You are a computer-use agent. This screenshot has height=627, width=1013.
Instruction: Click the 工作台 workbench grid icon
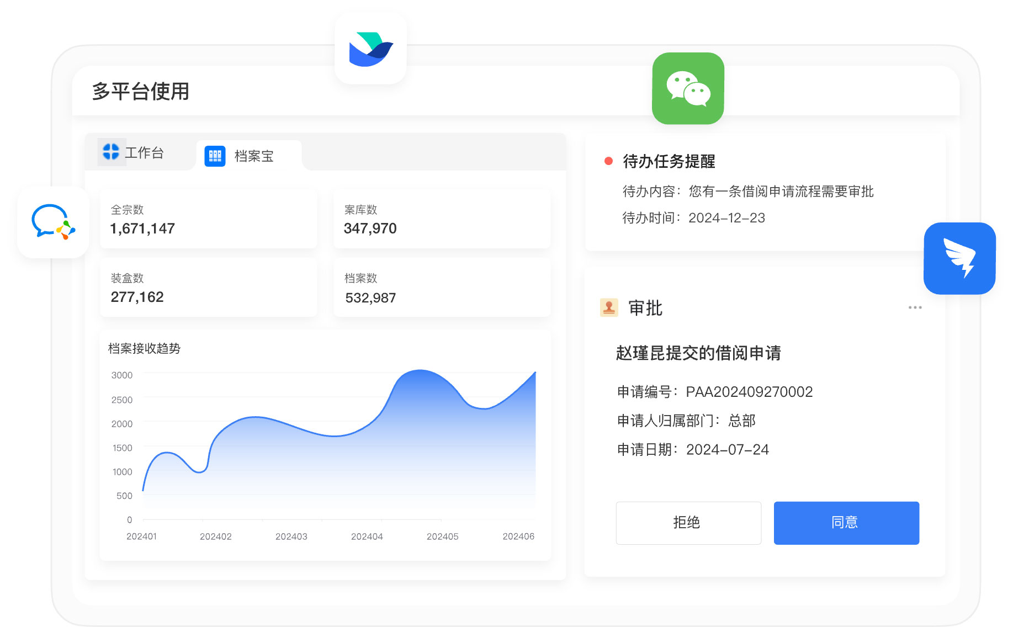point(112,152)
